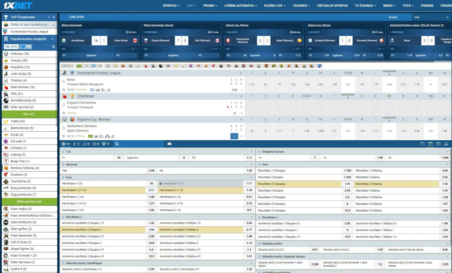This screenshot has width=452, height=273.
Task: Star the Abi įmuš market
Action: pyautogui.click(x=63, y=165)
